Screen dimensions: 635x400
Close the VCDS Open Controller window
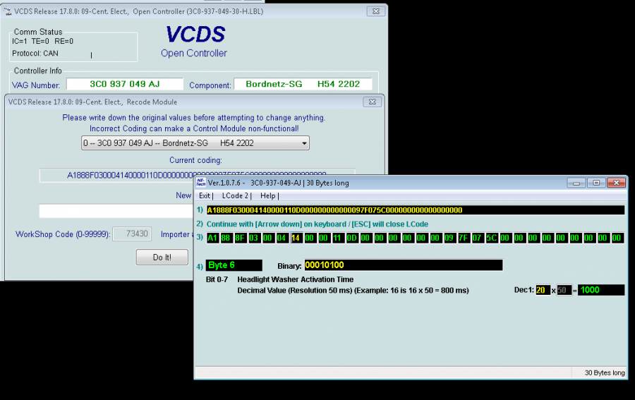click(375, 10)
